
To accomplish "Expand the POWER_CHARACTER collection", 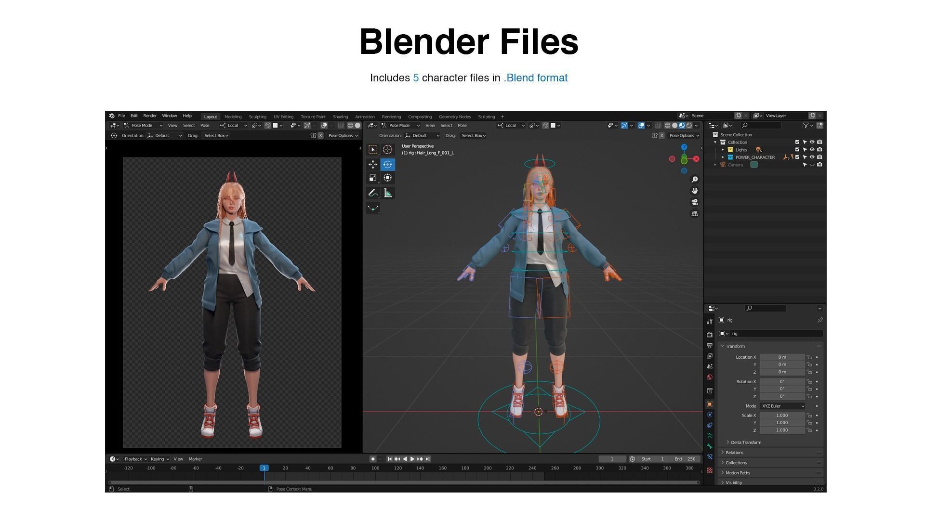I will coord(723,157).
